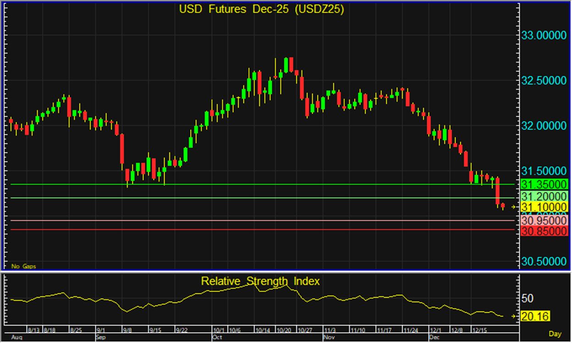Click the Relative Strength Index pane title

260,281
